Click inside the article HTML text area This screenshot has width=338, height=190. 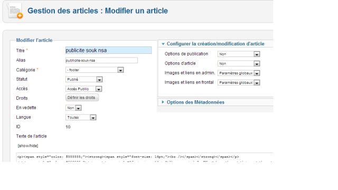(144, 157)
